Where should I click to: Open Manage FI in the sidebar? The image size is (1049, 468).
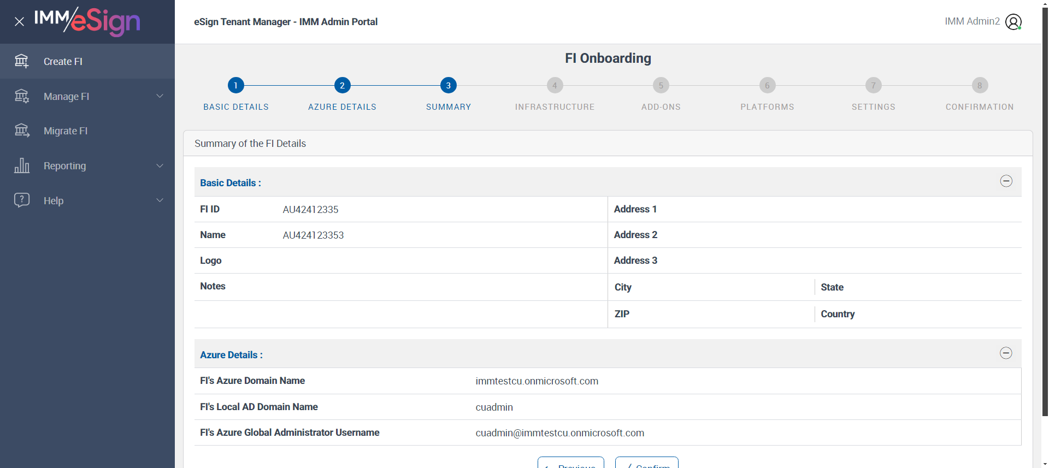pos(87,96)
